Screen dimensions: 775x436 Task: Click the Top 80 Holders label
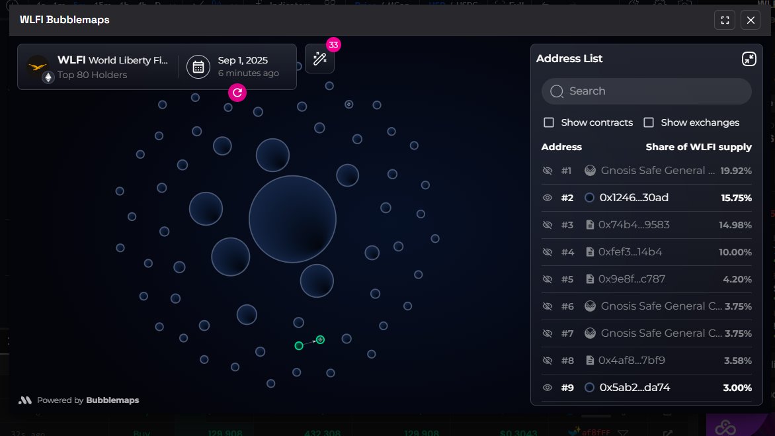click(x=93, y=75)
